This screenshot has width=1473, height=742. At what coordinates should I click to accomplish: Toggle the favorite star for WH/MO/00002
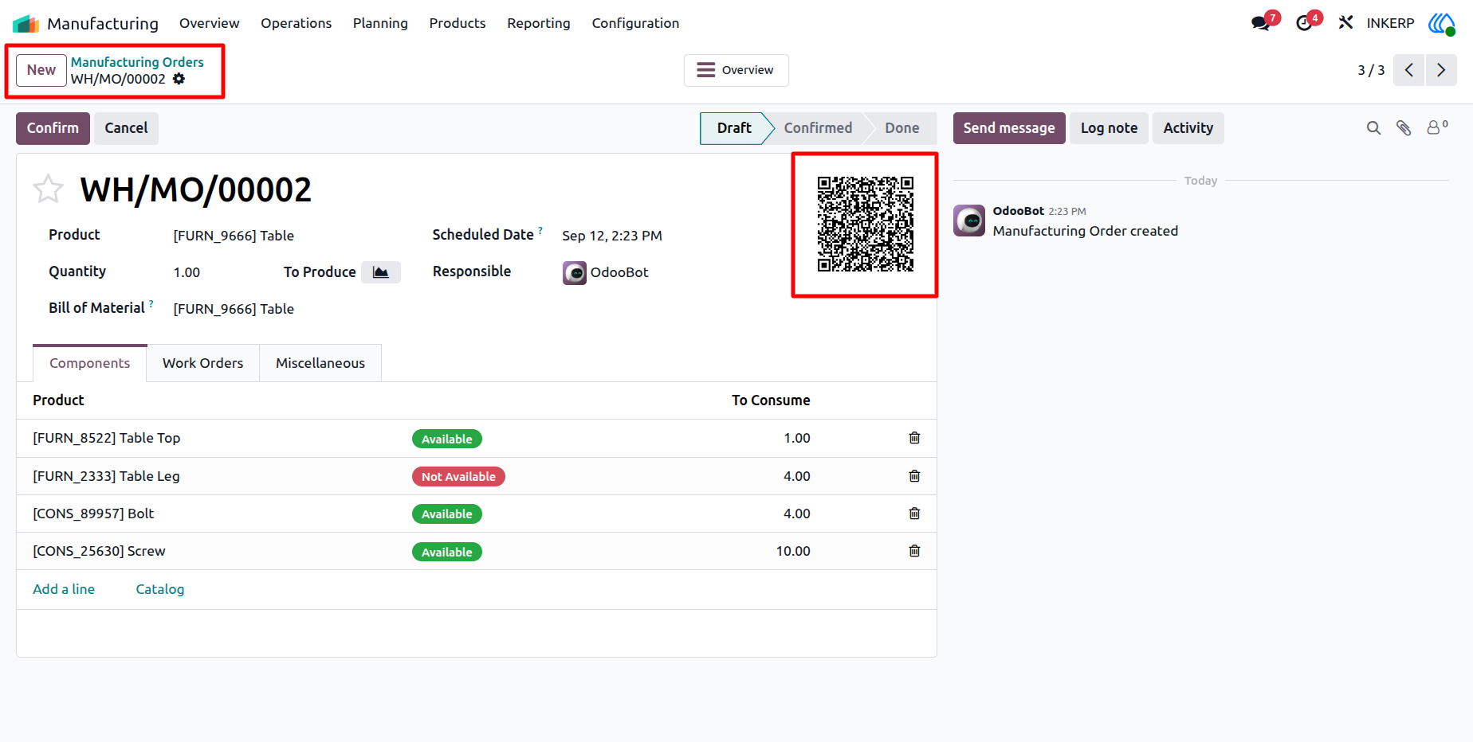point(48,189)
